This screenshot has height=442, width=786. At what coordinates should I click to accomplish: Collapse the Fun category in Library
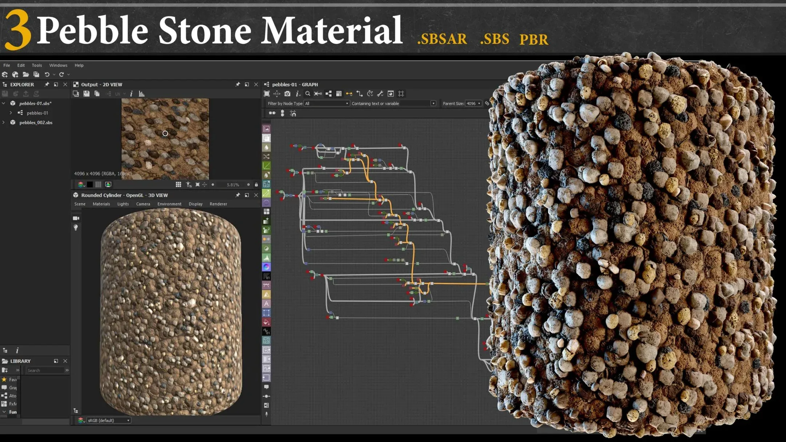[x=4, y=412]
